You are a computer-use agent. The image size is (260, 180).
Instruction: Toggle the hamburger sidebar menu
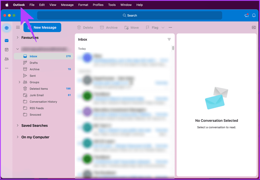[x=18, y=27]
